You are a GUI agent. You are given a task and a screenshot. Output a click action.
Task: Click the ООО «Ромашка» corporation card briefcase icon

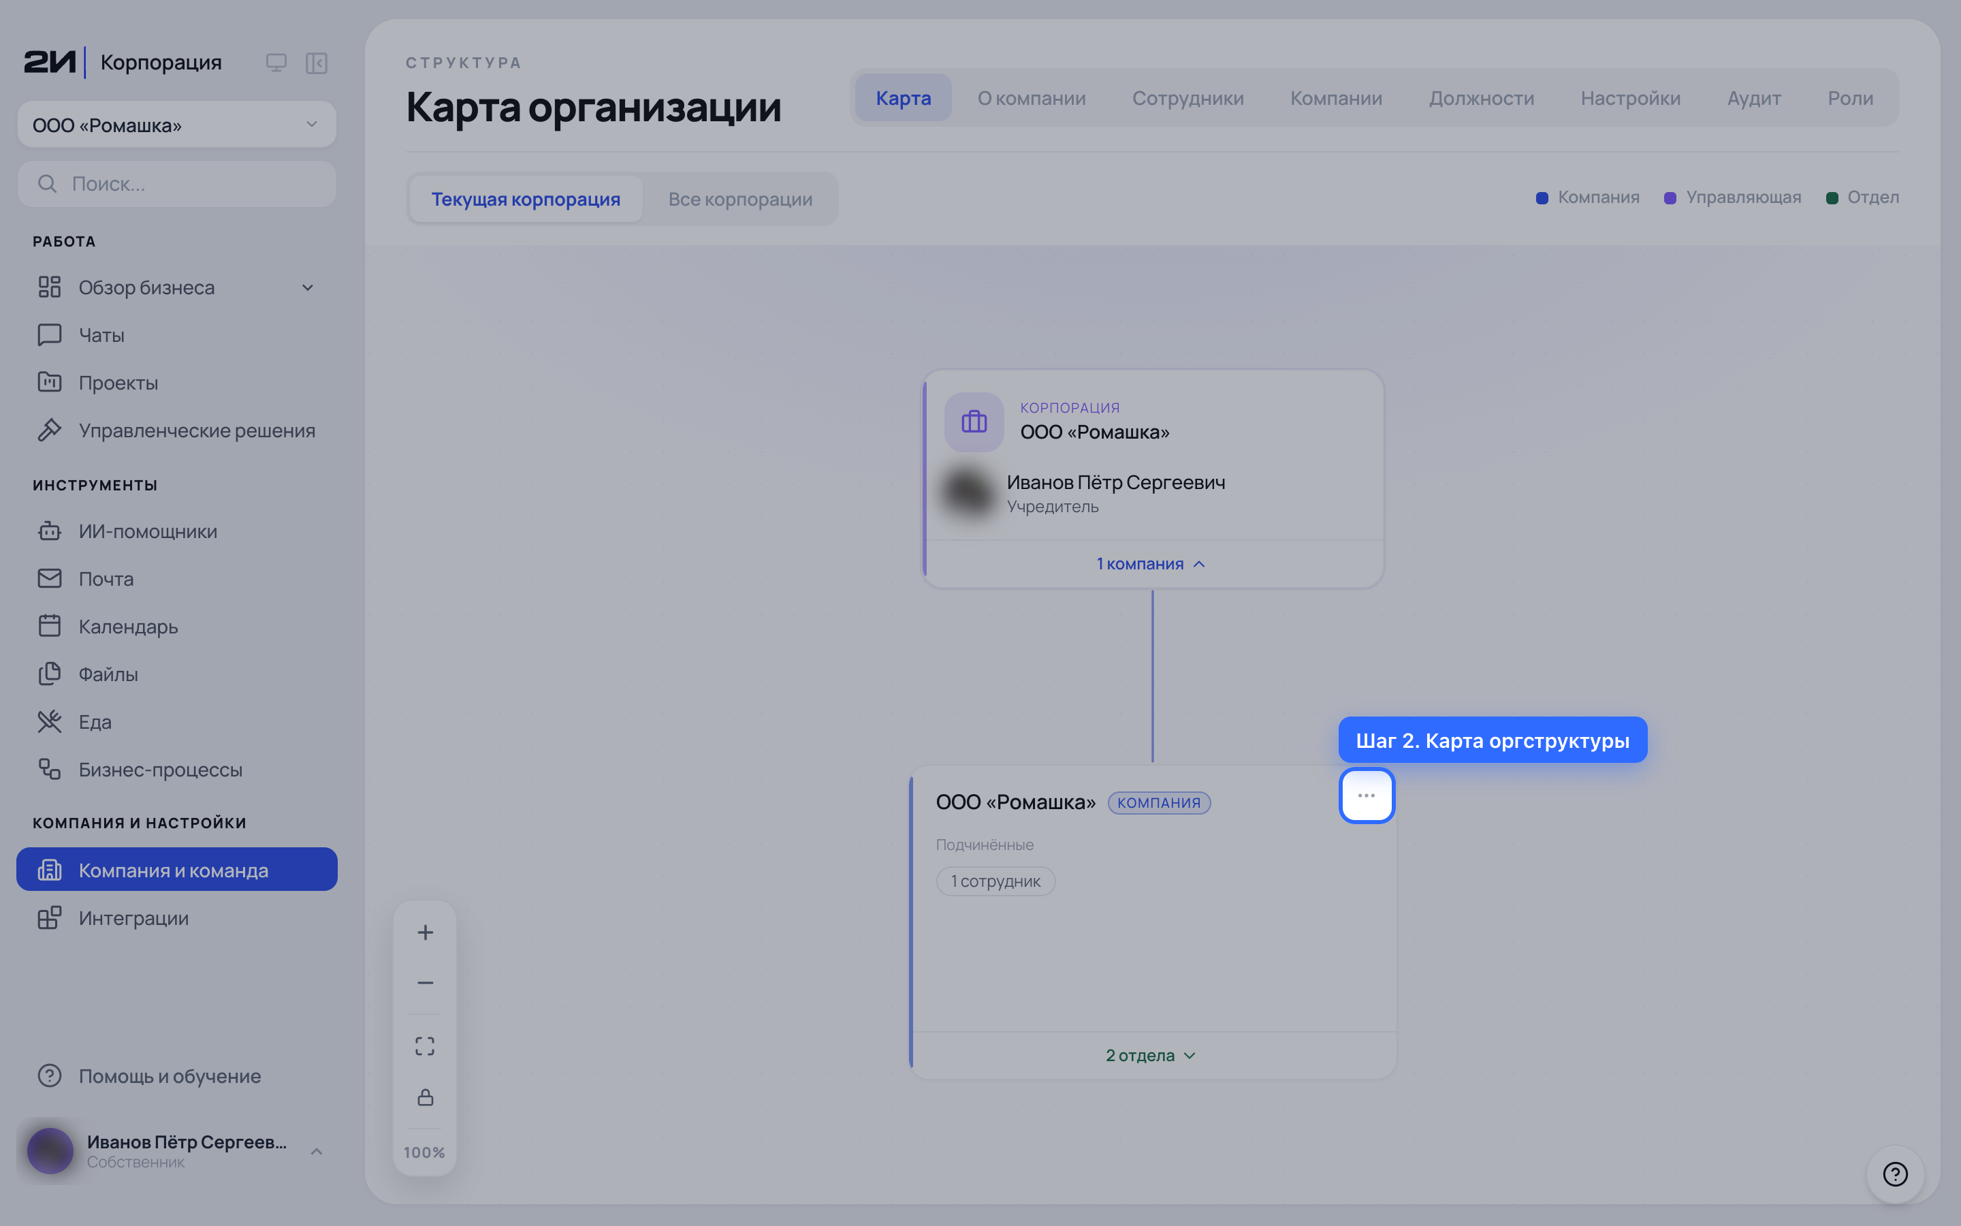coord(974,422)
